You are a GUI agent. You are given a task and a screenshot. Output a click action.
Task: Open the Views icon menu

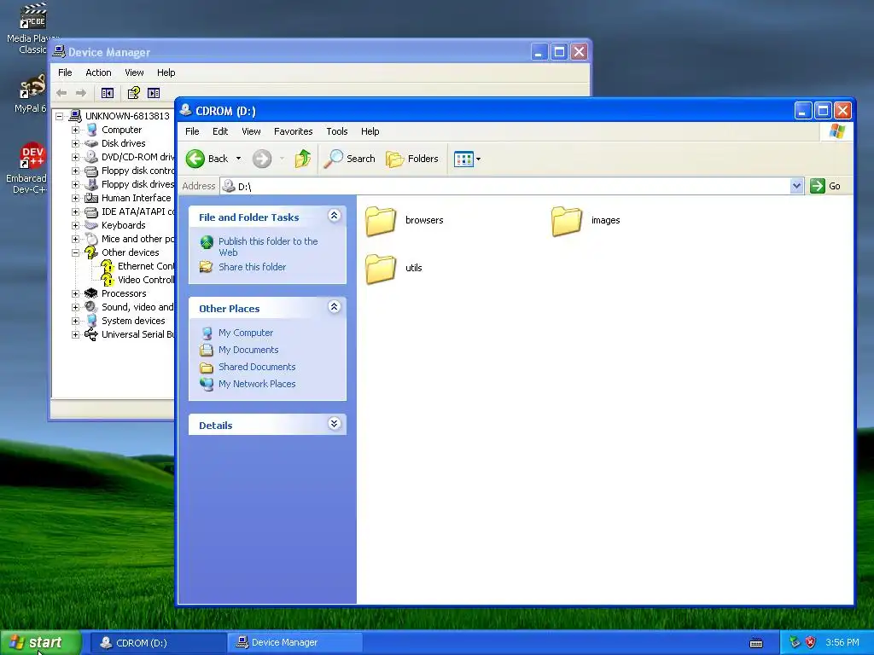(467, 159)
